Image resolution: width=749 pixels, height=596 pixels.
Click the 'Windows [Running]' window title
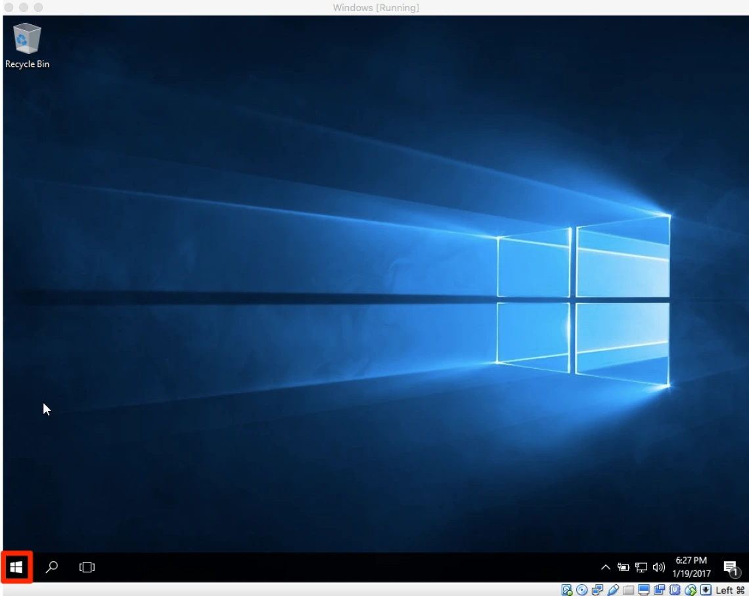point(376,8)
